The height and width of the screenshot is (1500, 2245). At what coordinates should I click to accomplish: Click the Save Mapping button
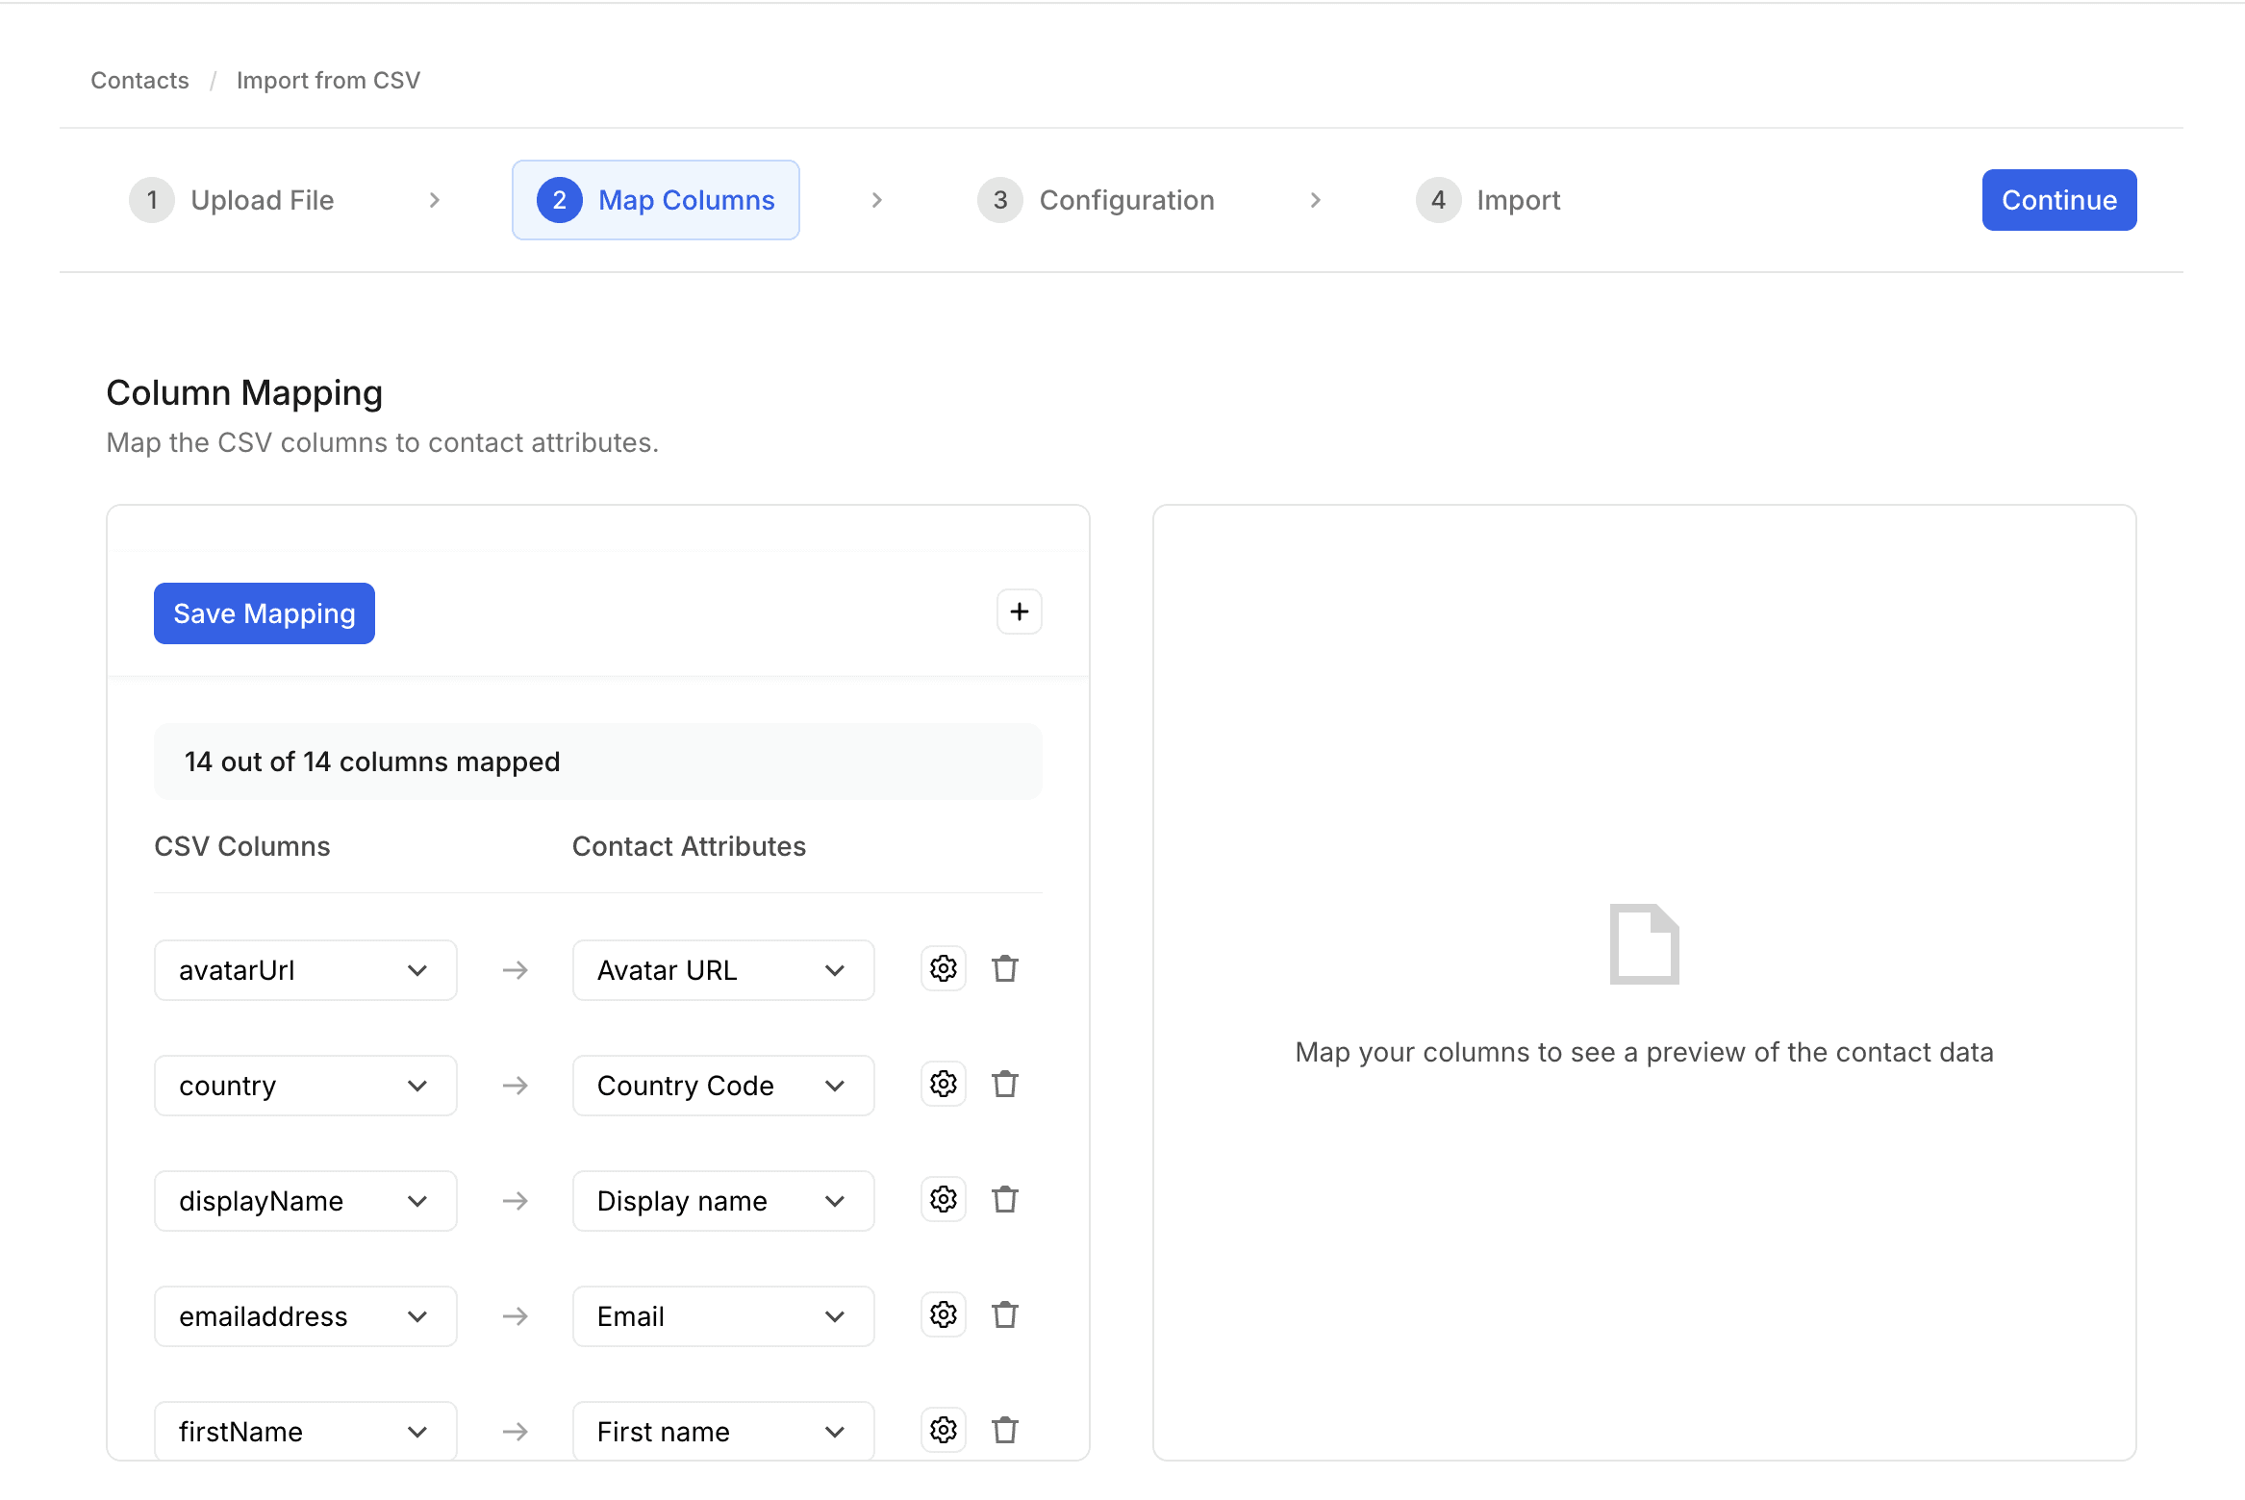click(264, 613)
